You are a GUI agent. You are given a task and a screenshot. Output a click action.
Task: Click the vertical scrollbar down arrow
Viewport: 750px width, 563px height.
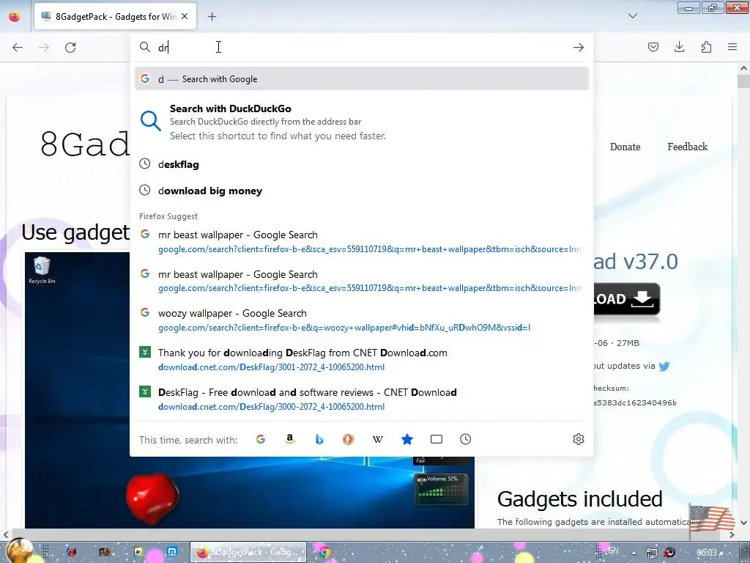[x=744, y=522]
